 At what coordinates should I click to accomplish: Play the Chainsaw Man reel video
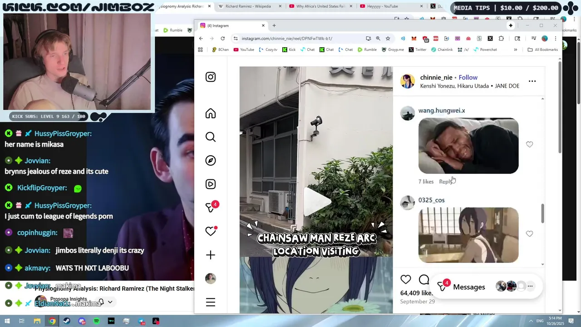pyautogui.click(x=316, y=202)
